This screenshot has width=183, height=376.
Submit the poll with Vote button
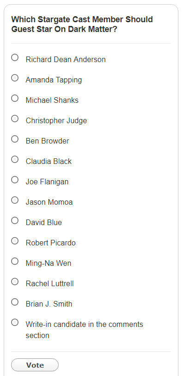click(x=35, y=365)
